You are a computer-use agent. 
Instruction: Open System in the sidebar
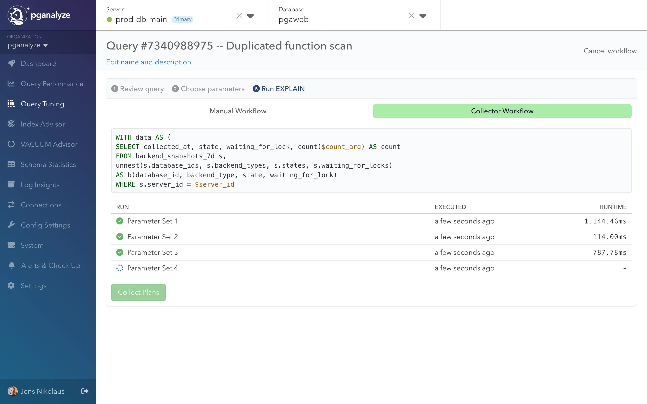click(x=48, y=245)
